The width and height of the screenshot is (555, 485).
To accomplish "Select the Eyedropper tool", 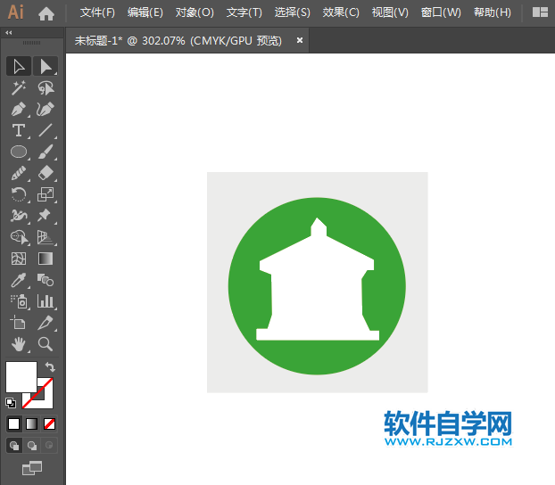I will coord(19,280).
